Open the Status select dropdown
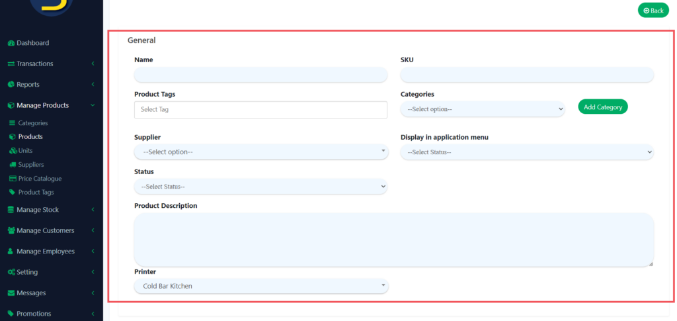Image resolution: width=677 pixels, height=321 pixels. tap(260, 187)
